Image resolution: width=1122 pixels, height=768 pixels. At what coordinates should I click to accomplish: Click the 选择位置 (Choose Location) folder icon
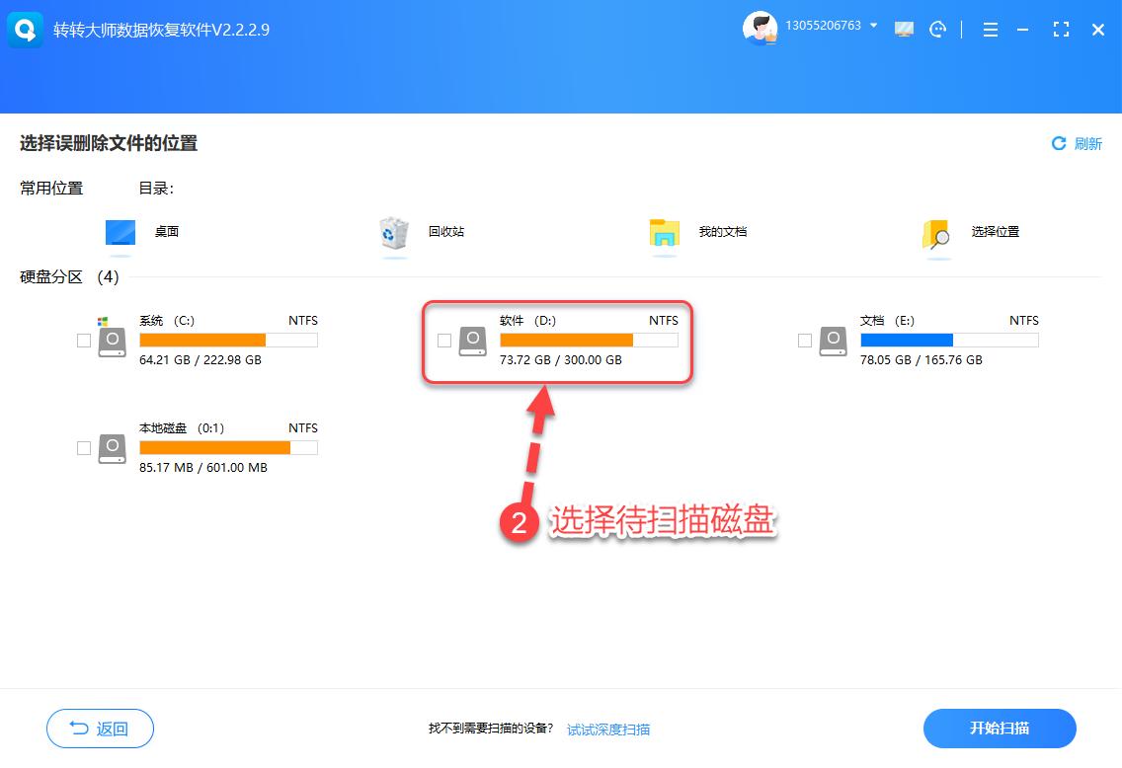click(x=935, y=232)
